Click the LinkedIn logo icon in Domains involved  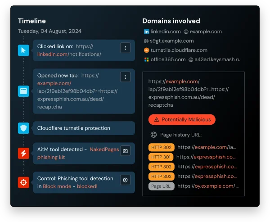coord(146,32)
